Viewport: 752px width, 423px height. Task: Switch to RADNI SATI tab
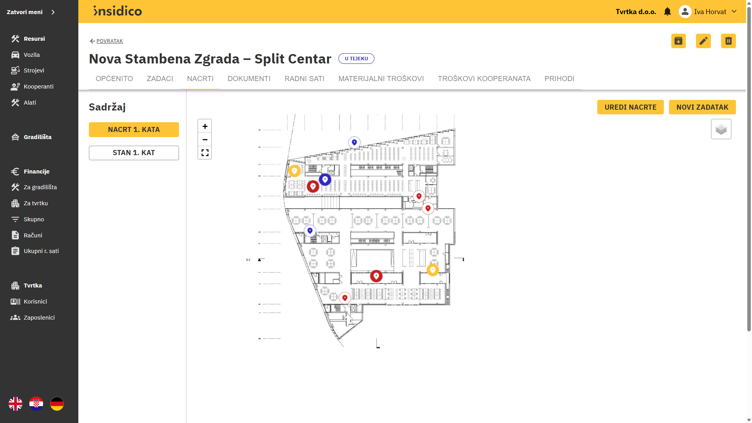pyautogui.click(x=304, y=79)
